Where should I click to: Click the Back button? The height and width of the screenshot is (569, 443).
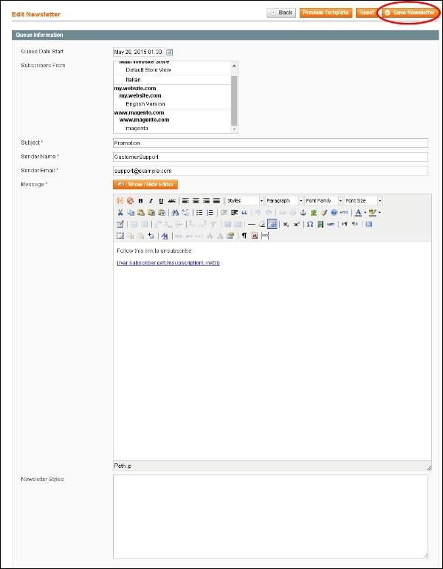[281, 13]
